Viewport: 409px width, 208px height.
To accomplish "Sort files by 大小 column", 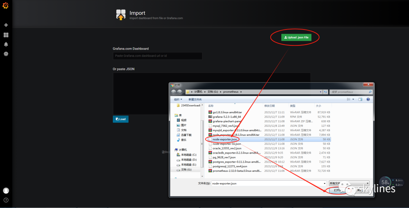I will pyautogui.click(x=318, y=106).
